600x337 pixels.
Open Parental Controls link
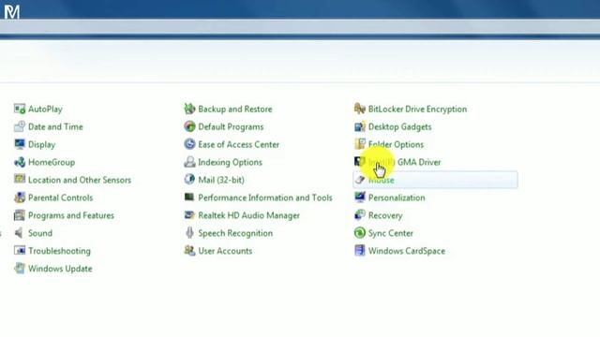[x=60, y=198]
